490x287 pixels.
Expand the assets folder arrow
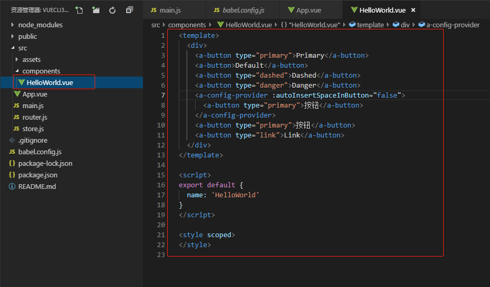tap(17, 59)
